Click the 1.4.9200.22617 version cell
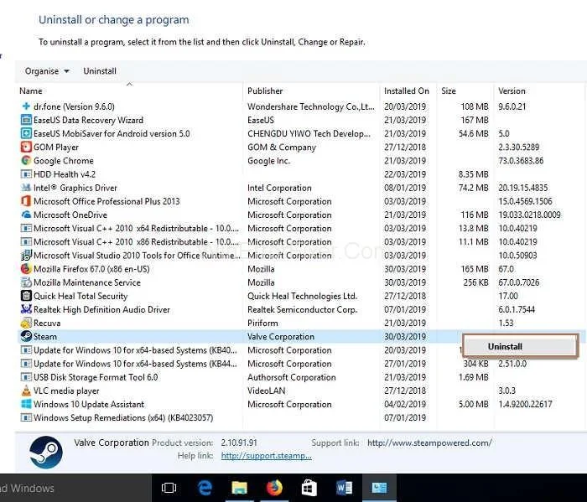 tap(525, 404)
